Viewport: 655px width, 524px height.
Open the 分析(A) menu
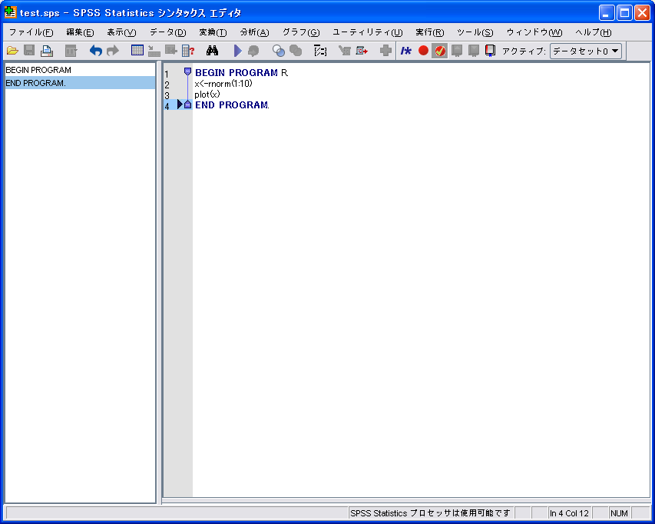pos(254,32)
